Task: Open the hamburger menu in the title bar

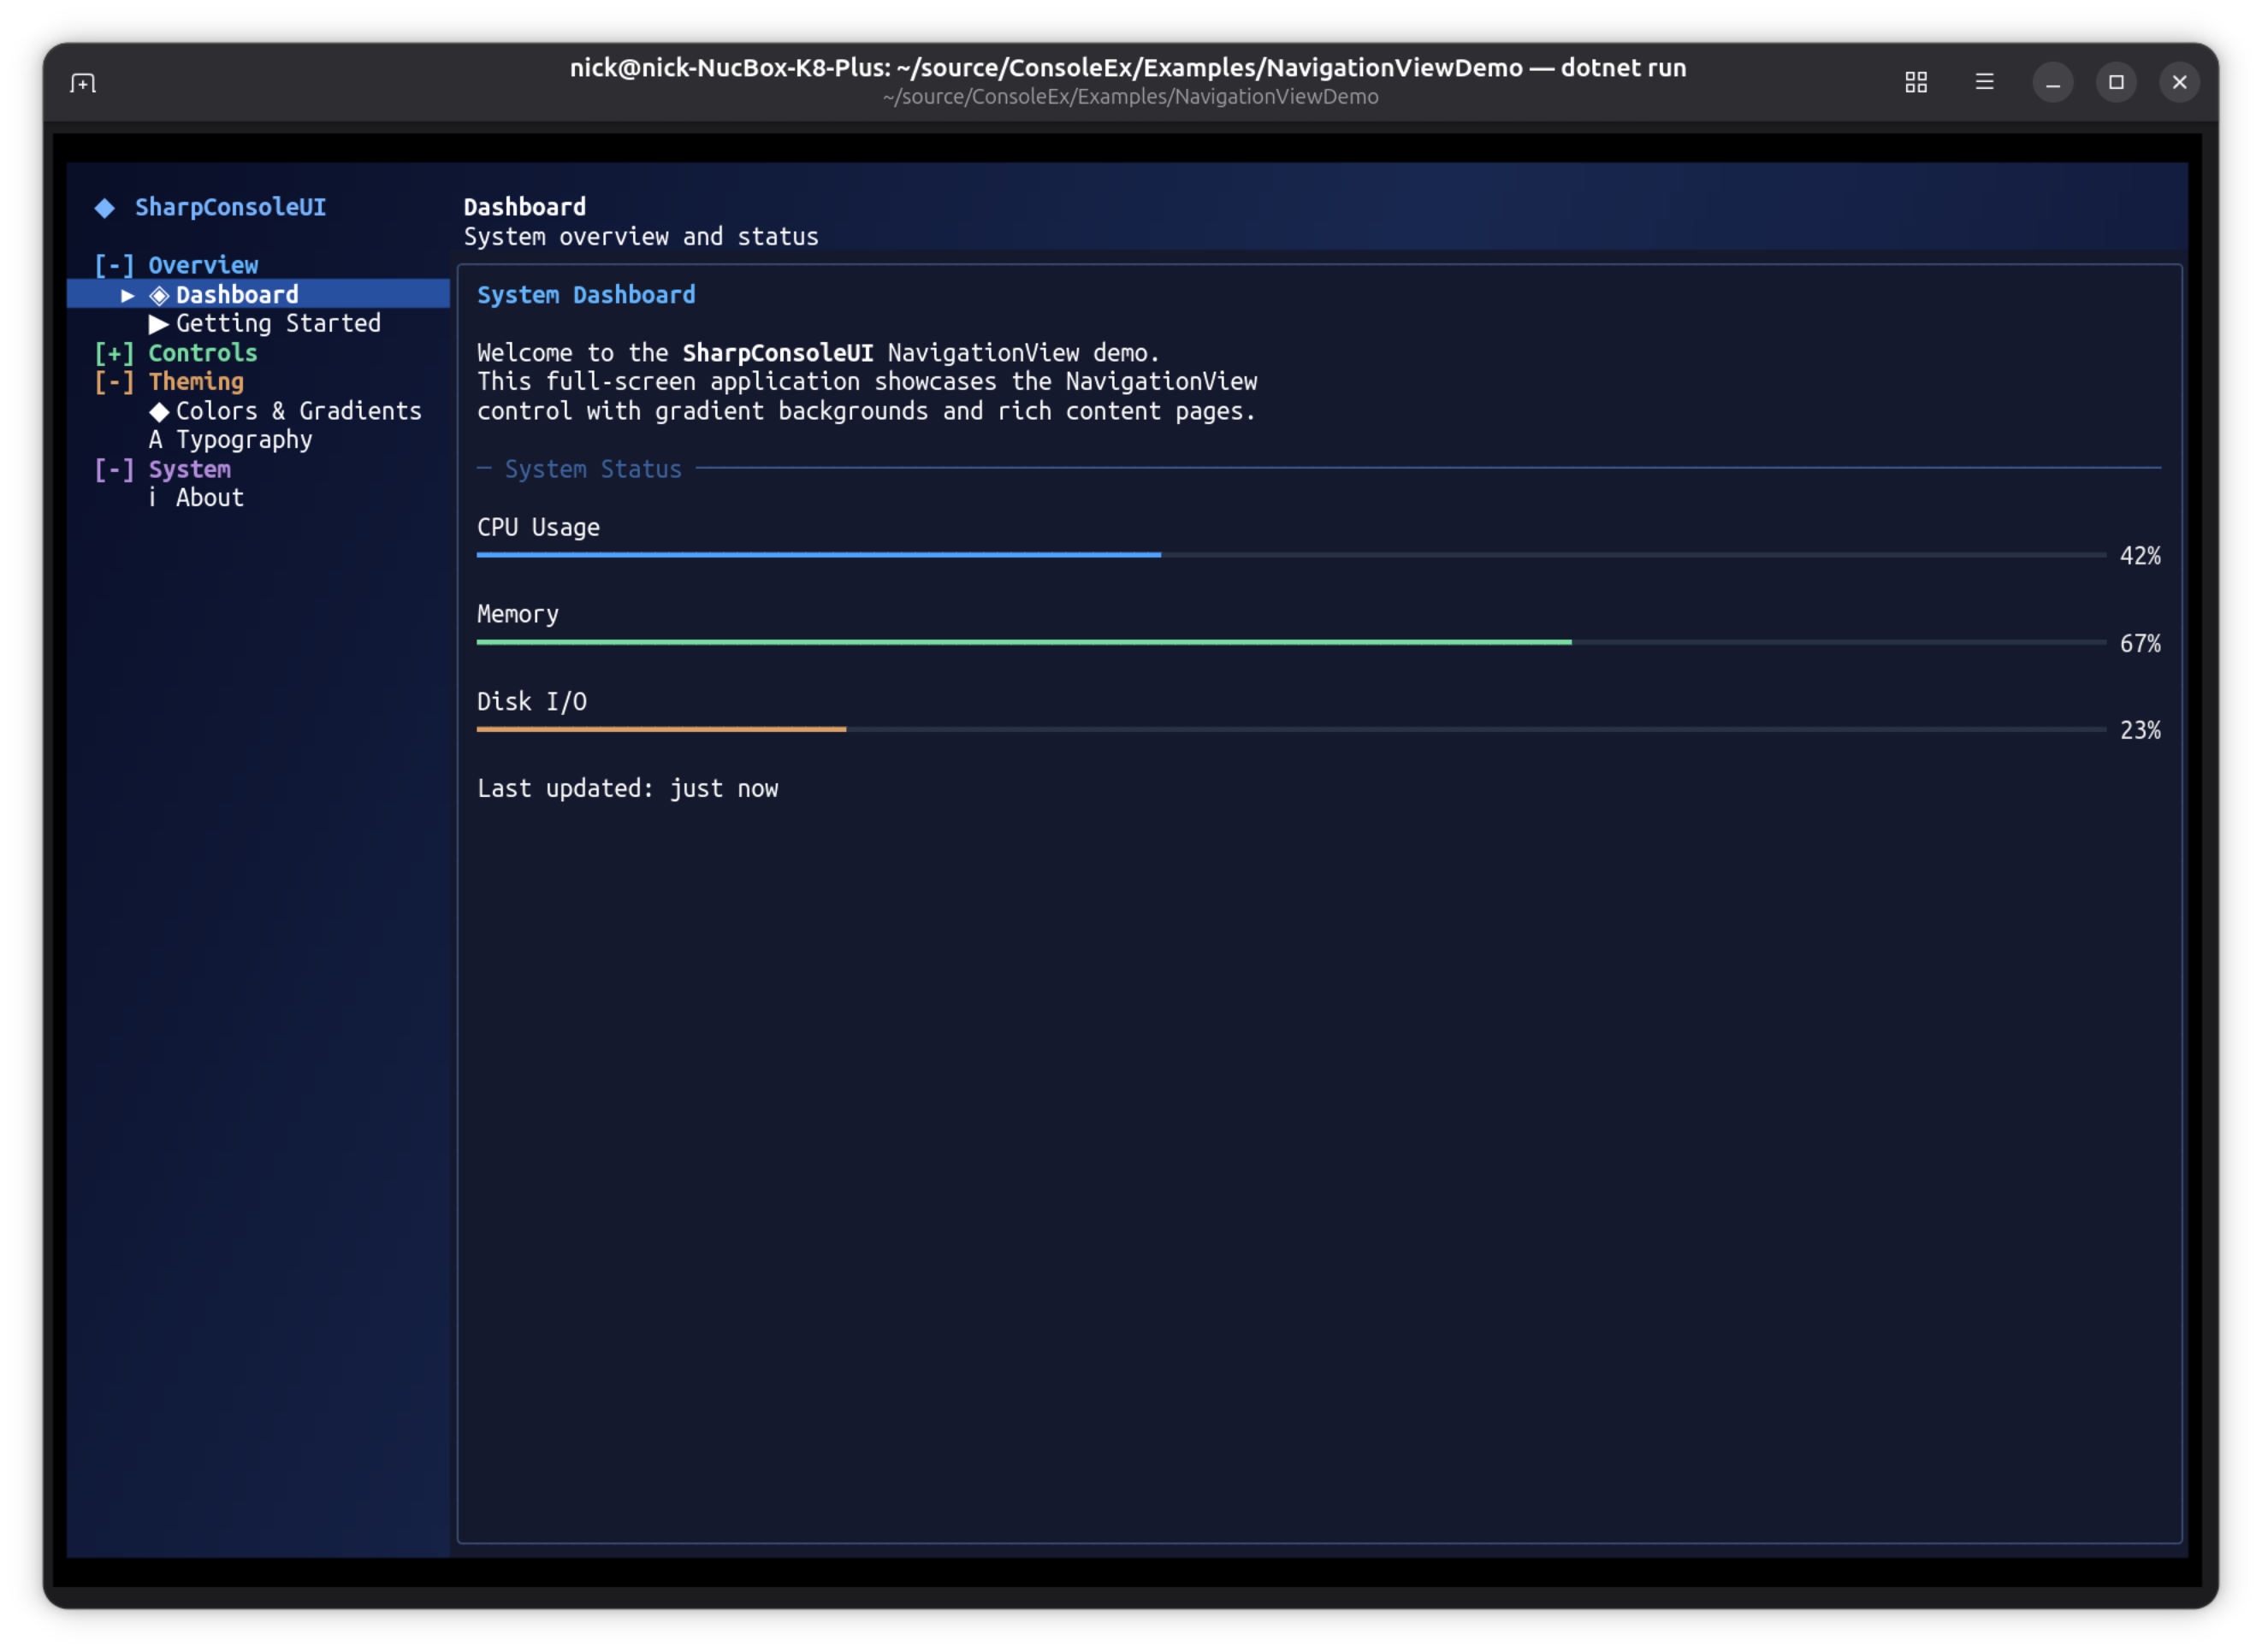Action: click(1984, 82)
